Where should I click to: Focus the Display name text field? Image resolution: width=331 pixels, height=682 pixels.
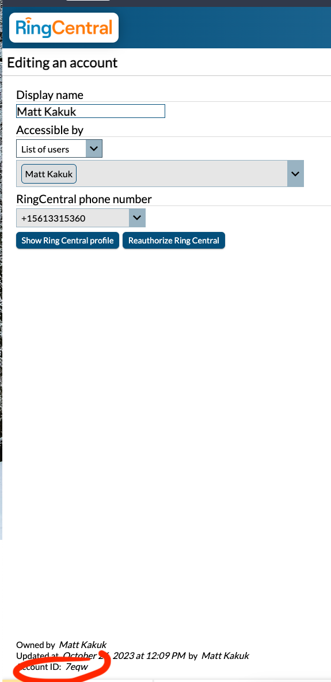(90, 111)
